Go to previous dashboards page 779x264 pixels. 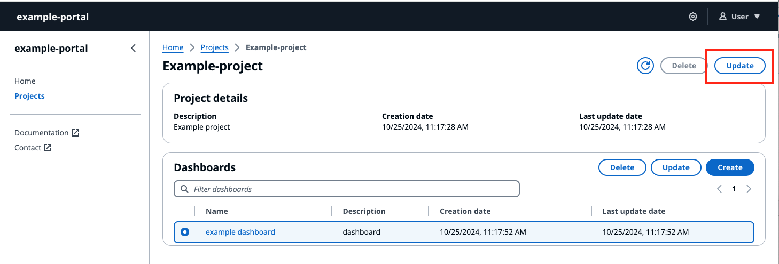tap(719, 189)
